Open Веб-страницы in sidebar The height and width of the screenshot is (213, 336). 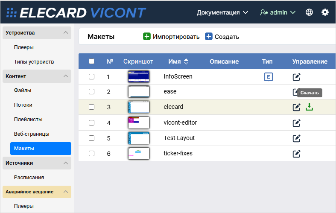32,134
